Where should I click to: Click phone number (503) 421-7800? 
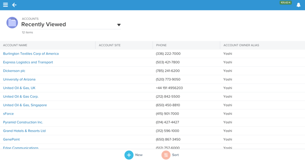pyautogui.click(x=168, y=62)
